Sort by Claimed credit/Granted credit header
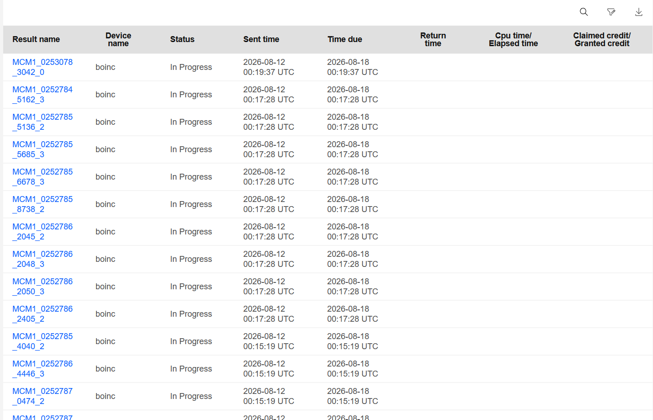 coord(602,39)
